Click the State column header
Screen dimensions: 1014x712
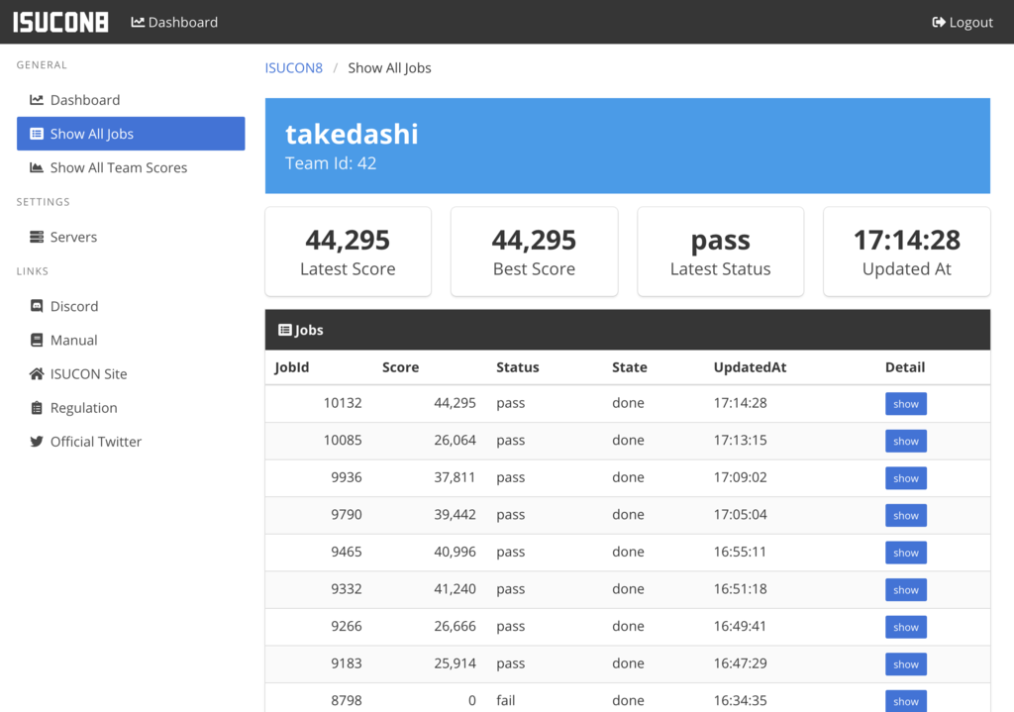coord(629,367)
